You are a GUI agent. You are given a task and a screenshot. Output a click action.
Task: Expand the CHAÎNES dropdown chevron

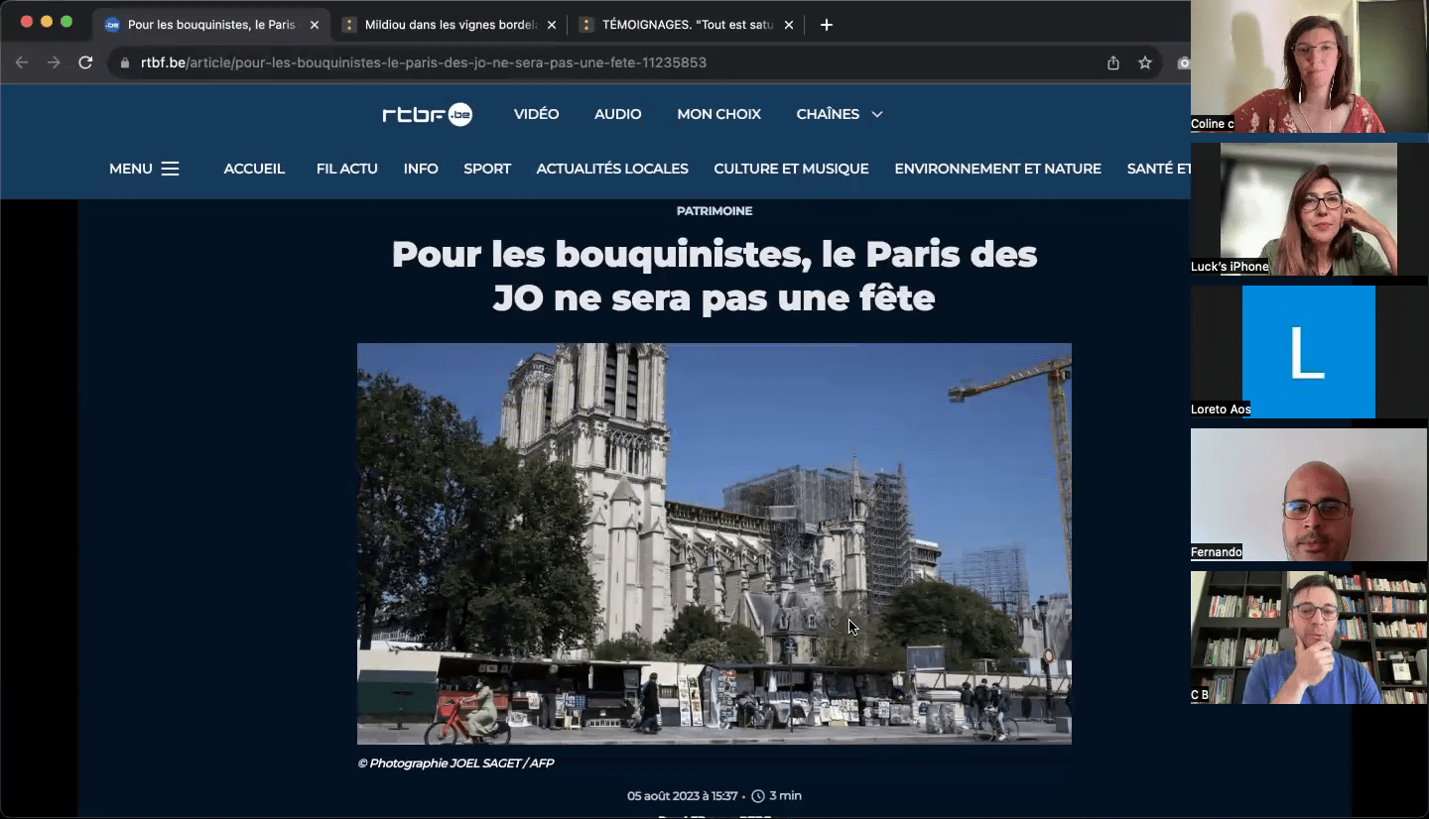pyautogui.click(x=877, y=114)
